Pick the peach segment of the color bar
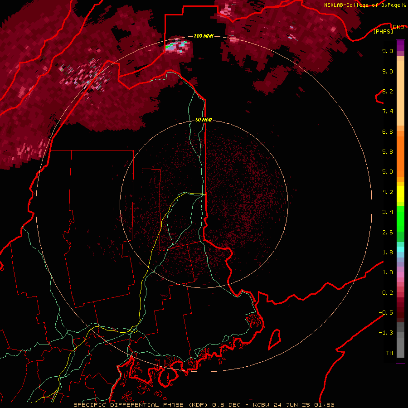 (x=400, y=93)
